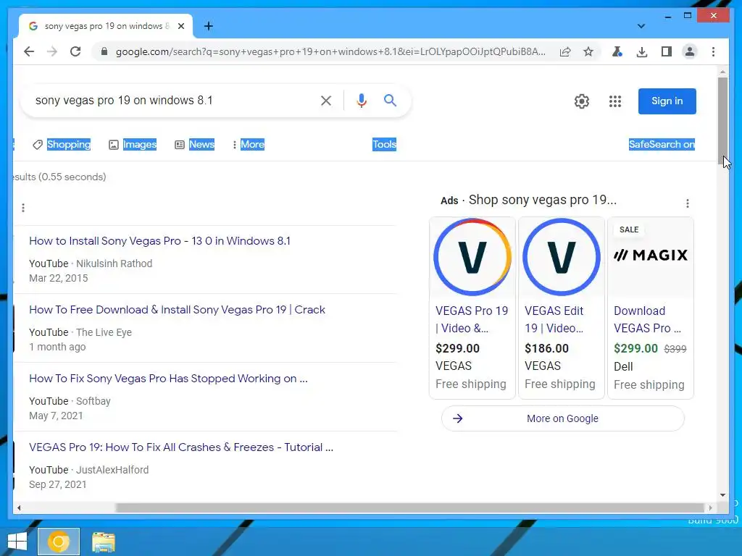Select the sony vegas pro 19 browser tab

coord(105,26)
